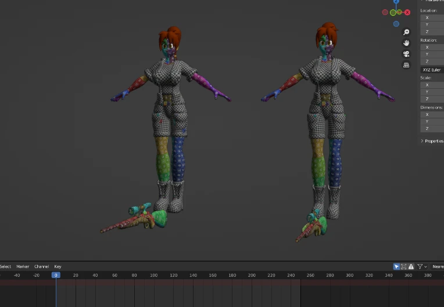
Task: Open the Channel menu
Action: (42, 266)
